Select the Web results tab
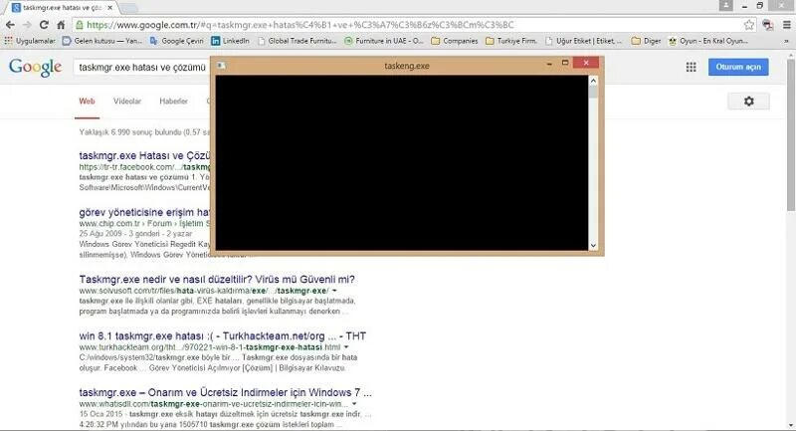This screenshot has width=796, height=431. pos(87,101)
